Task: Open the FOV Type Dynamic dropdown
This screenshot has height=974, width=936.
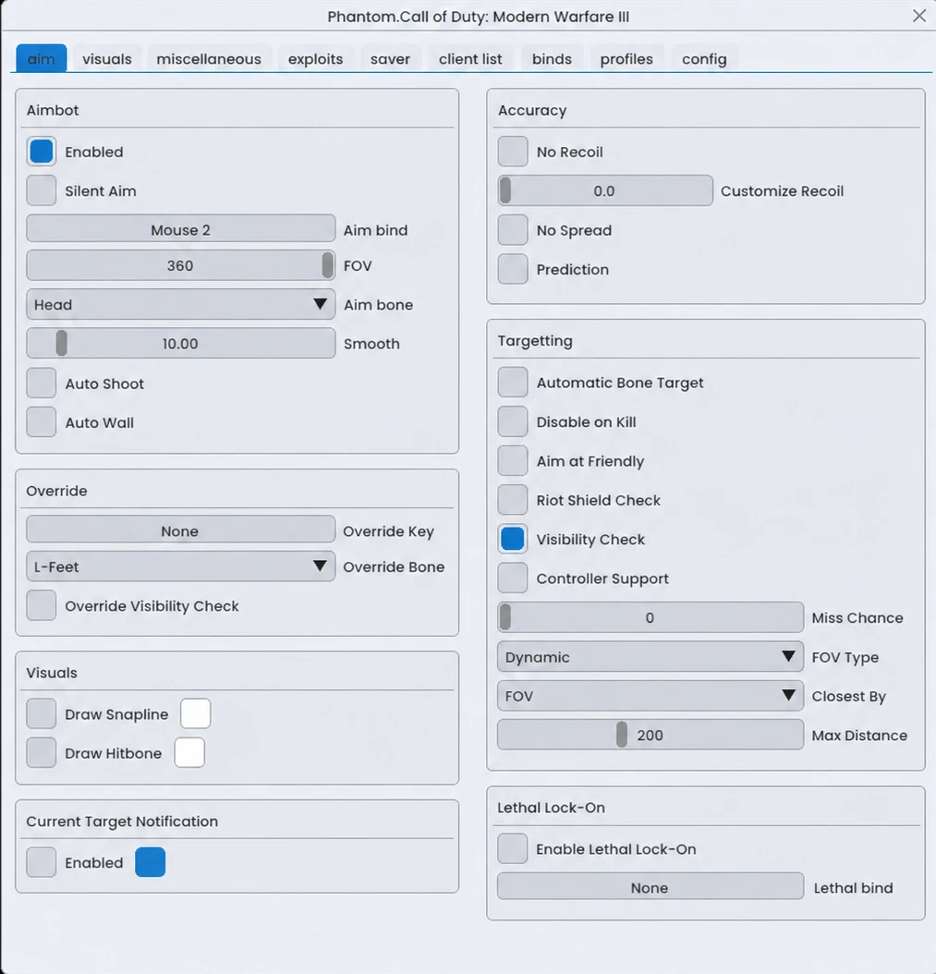Action: click(650, 657)
